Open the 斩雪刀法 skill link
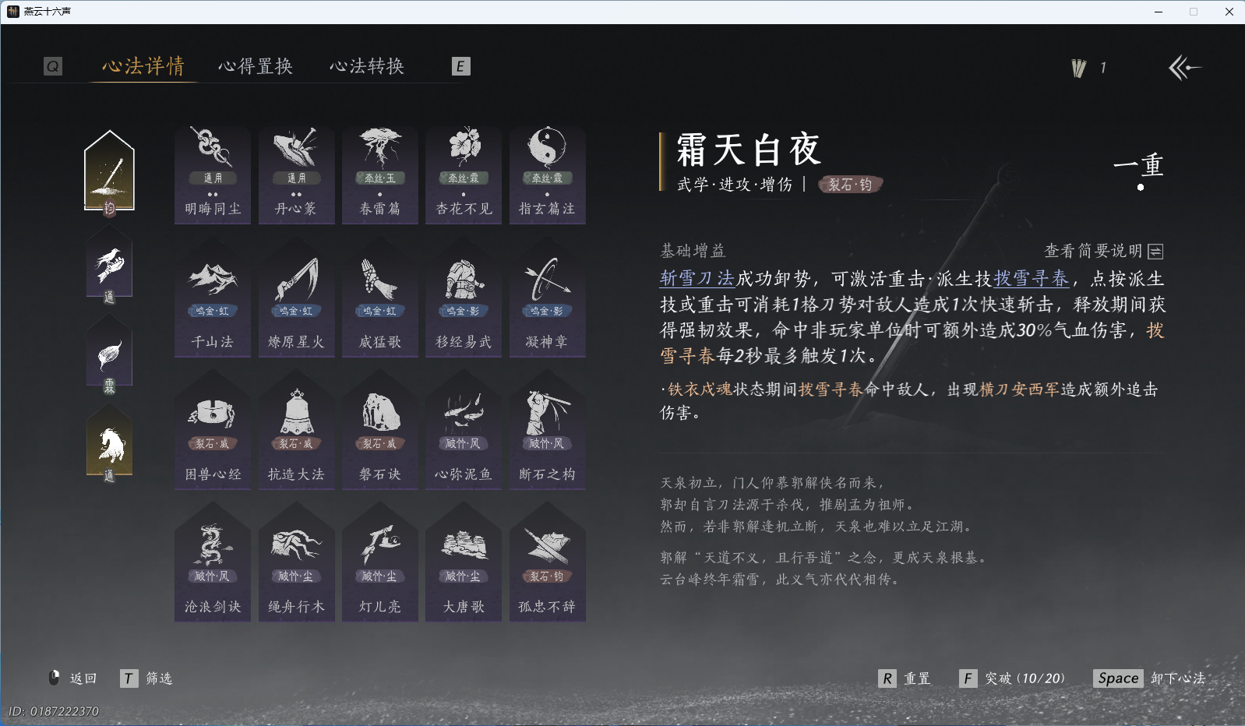This screenshot has width=1245, height=726. pyautogui.click(x=697, y=279)
